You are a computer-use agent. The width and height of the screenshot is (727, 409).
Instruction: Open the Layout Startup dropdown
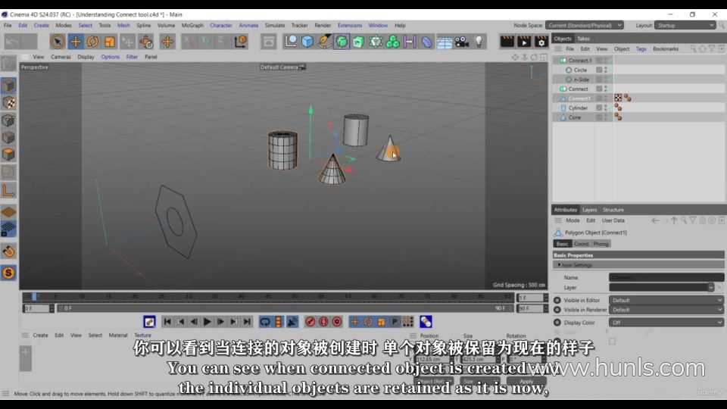[685, 26]
